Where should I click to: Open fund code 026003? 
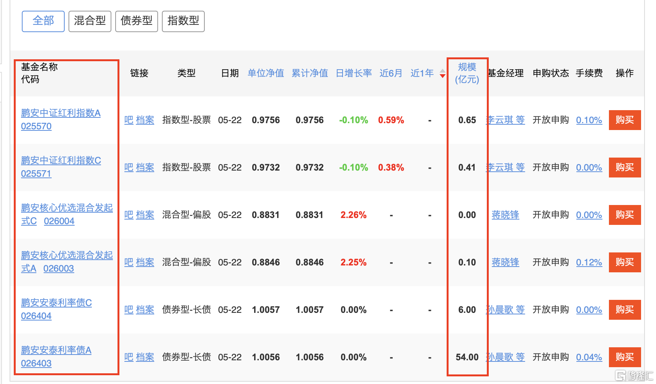click(59, 268)
